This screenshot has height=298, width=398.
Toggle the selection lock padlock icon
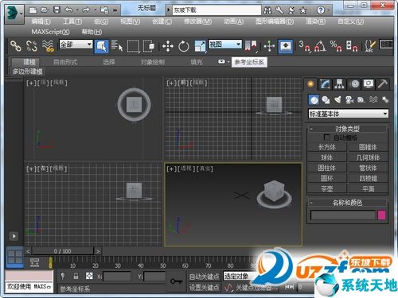[x=76, y=276]
